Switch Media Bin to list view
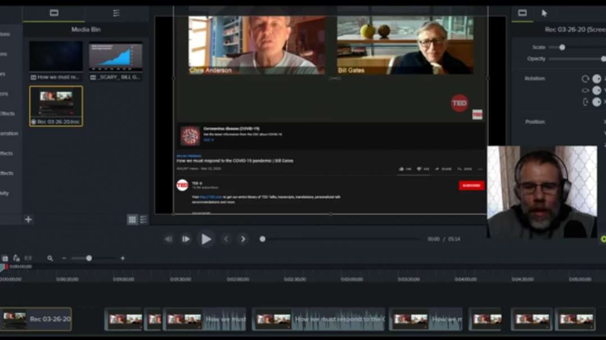 (144, 220)
